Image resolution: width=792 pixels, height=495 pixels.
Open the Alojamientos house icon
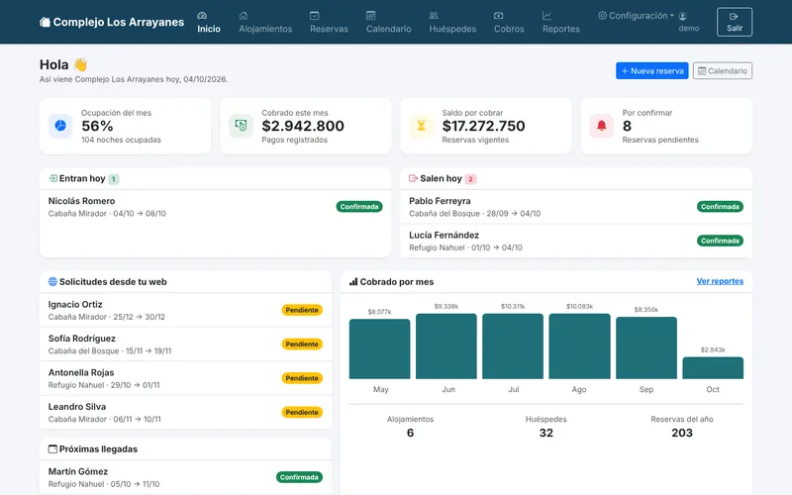[x=244, y=16]
